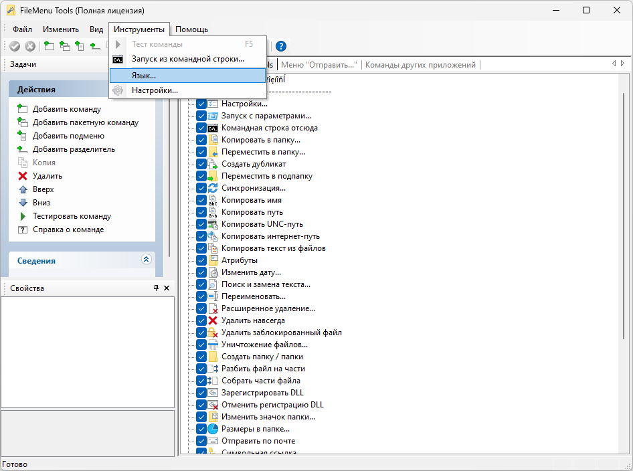Uncheck the Настройки... command checkbox
The height and width of the screenshot is (471, 633).
[x=201, y=104]
